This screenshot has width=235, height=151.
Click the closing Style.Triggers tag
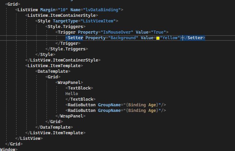(x=67, y=49)
